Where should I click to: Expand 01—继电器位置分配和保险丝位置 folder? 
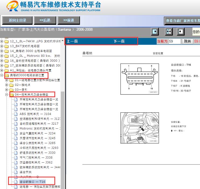(x=6, y=80)
